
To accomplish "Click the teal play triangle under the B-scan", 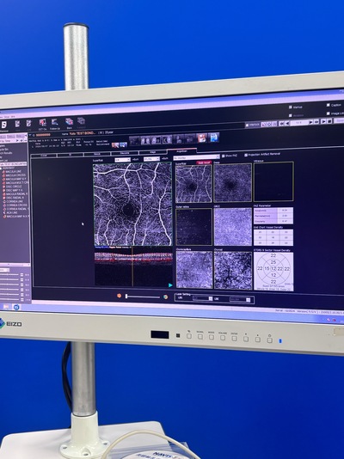I will (170, 285).
